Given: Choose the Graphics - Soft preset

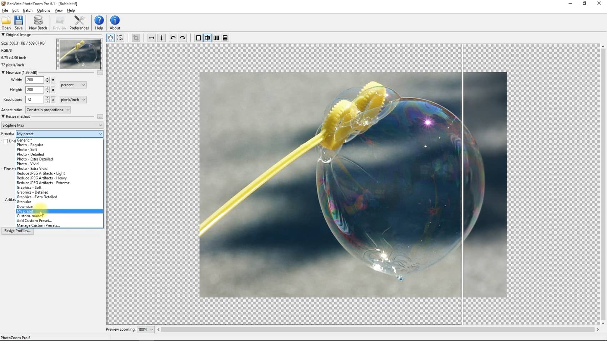Looking at the screenshot, I should pyautogui.click(x=60, y=188).
